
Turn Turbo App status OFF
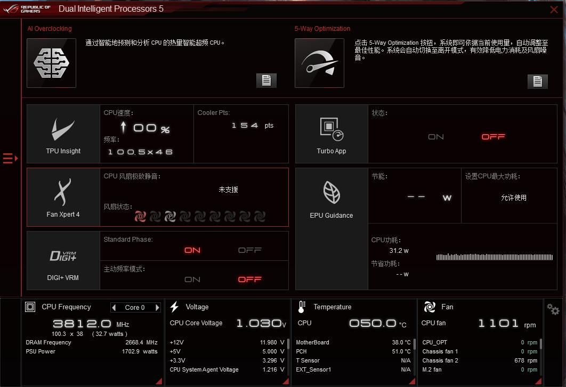(493, 137)
